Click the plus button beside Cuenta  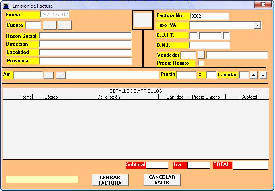coord(65,25)
